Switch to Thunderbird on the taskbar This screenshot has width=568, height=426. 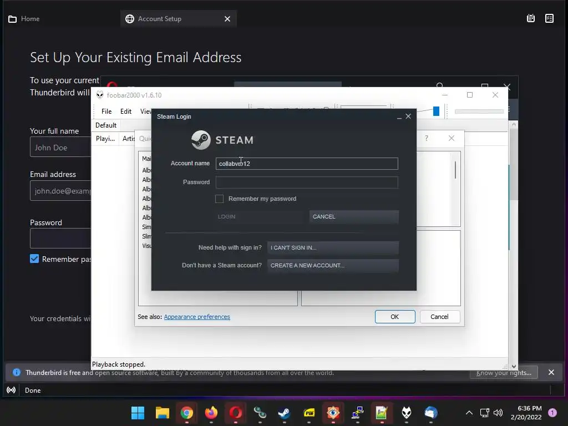pos(430,413)
